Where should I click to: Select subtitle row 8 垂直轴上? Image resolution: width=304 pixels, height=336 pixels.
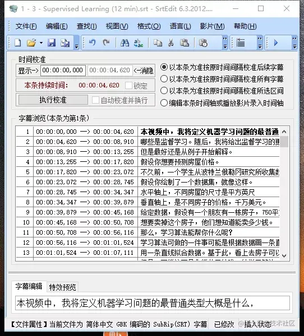tap(148, 202)
